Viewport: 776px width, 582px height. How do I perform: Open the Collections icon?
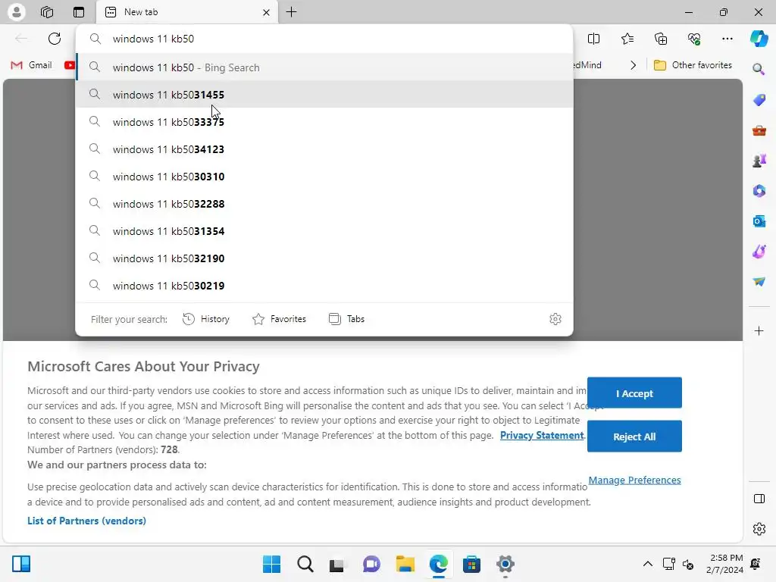coord(661,39)
